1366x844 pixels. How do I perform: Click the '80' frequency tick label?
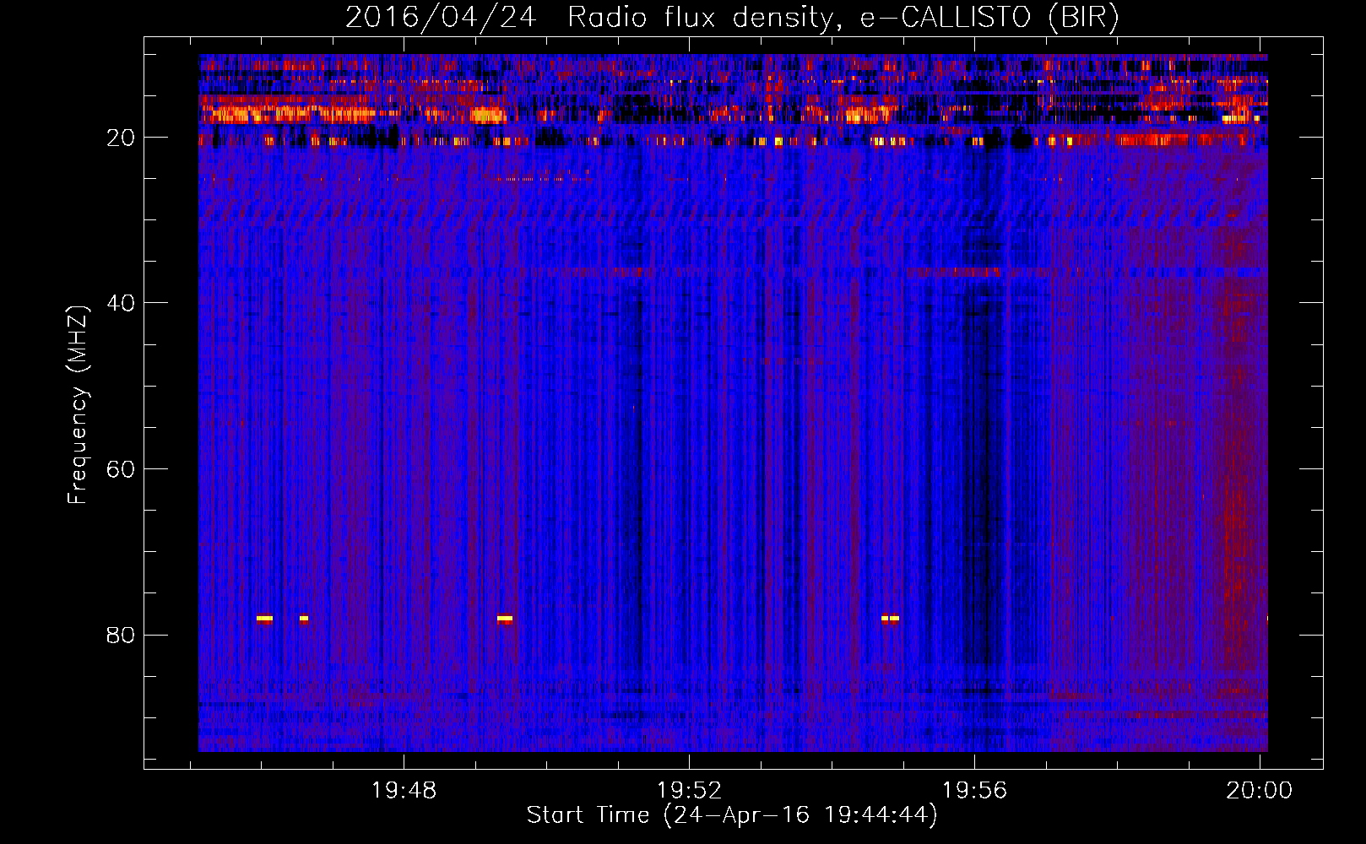[x=121, y=635]
